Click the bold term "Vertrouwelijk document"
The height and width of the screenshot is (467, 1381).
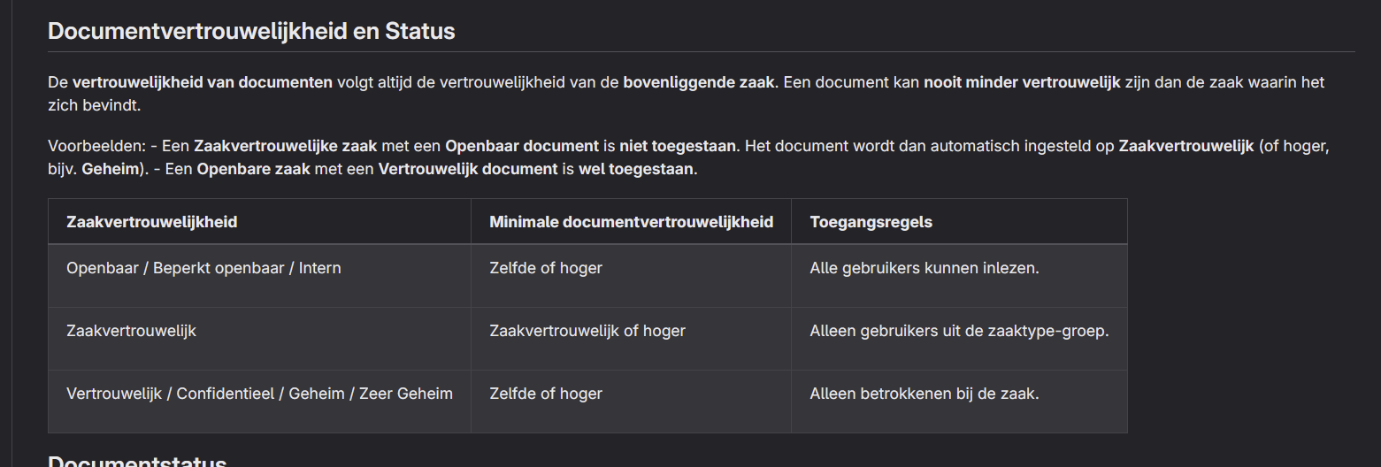tap(468, 169)
